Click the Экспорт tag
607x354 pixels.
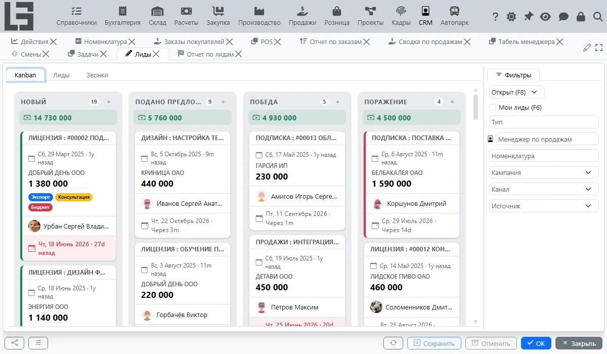(x=41, y=197)
